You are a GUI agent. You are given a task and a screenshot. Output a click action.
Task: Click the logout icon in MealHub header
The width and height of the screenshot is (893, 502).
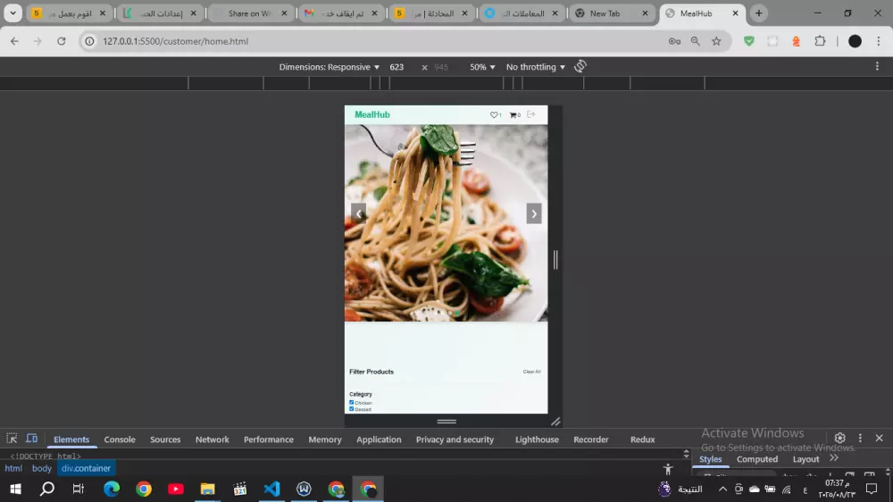point(530,114)
